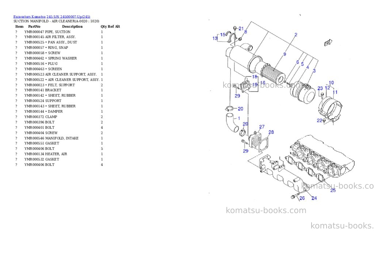Select YMR000523 AIR CLEANER SUPPORT, ASSY. row
Image resolution: width=374 pixels, height=265 pixels.
(x=59, y=74)
